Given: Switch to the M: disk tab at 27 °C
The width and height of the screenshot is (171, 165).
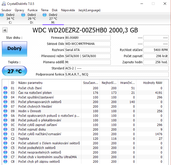Looking at the screenshot, I should [53, 19].
